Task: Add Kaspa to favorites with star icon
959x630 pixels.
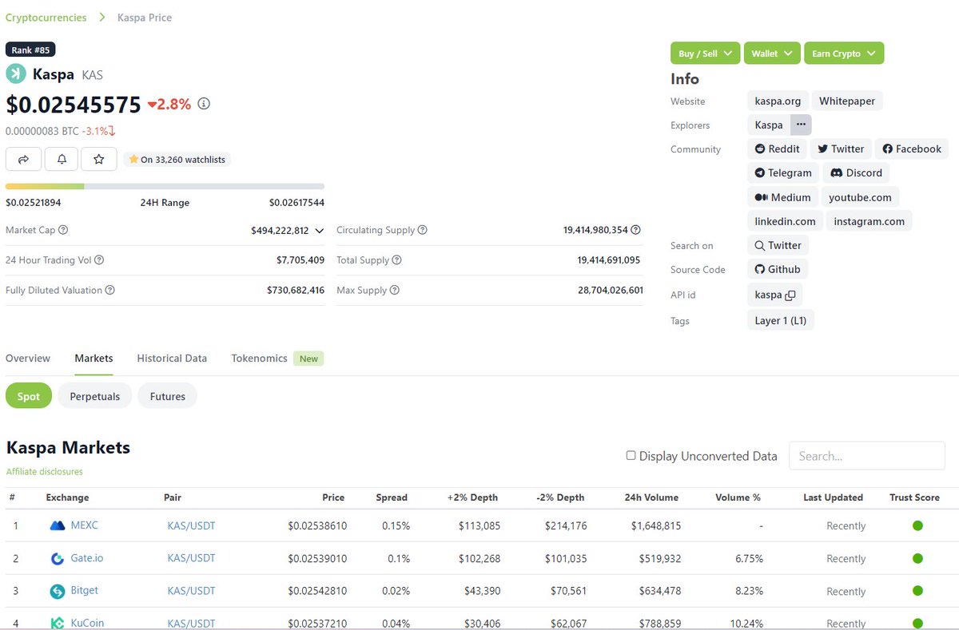Action: tap(99, 159)
